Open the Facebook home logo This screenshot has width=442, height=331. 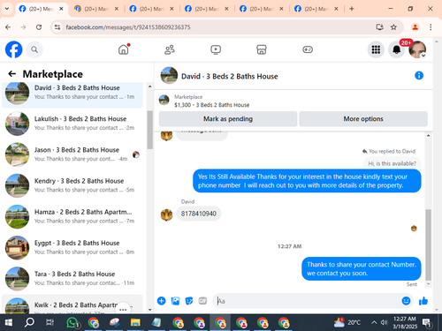(x=13, y=49)
